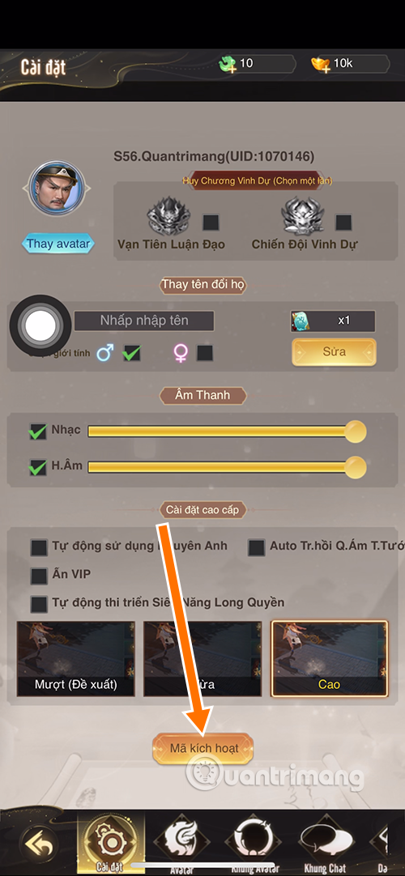Select the Mượt (Đề xuất) graphics thumbnail

(x=76, y=659)
